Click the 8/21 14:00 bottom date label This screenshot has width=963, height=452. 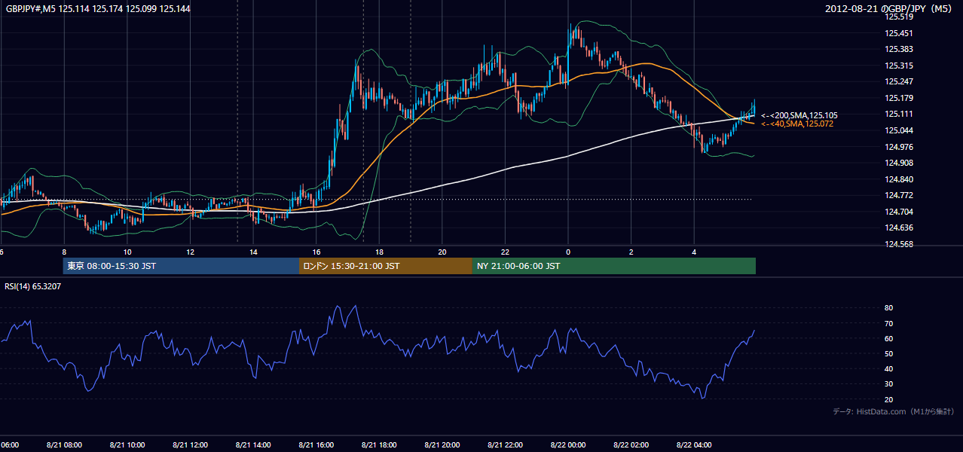253,444
